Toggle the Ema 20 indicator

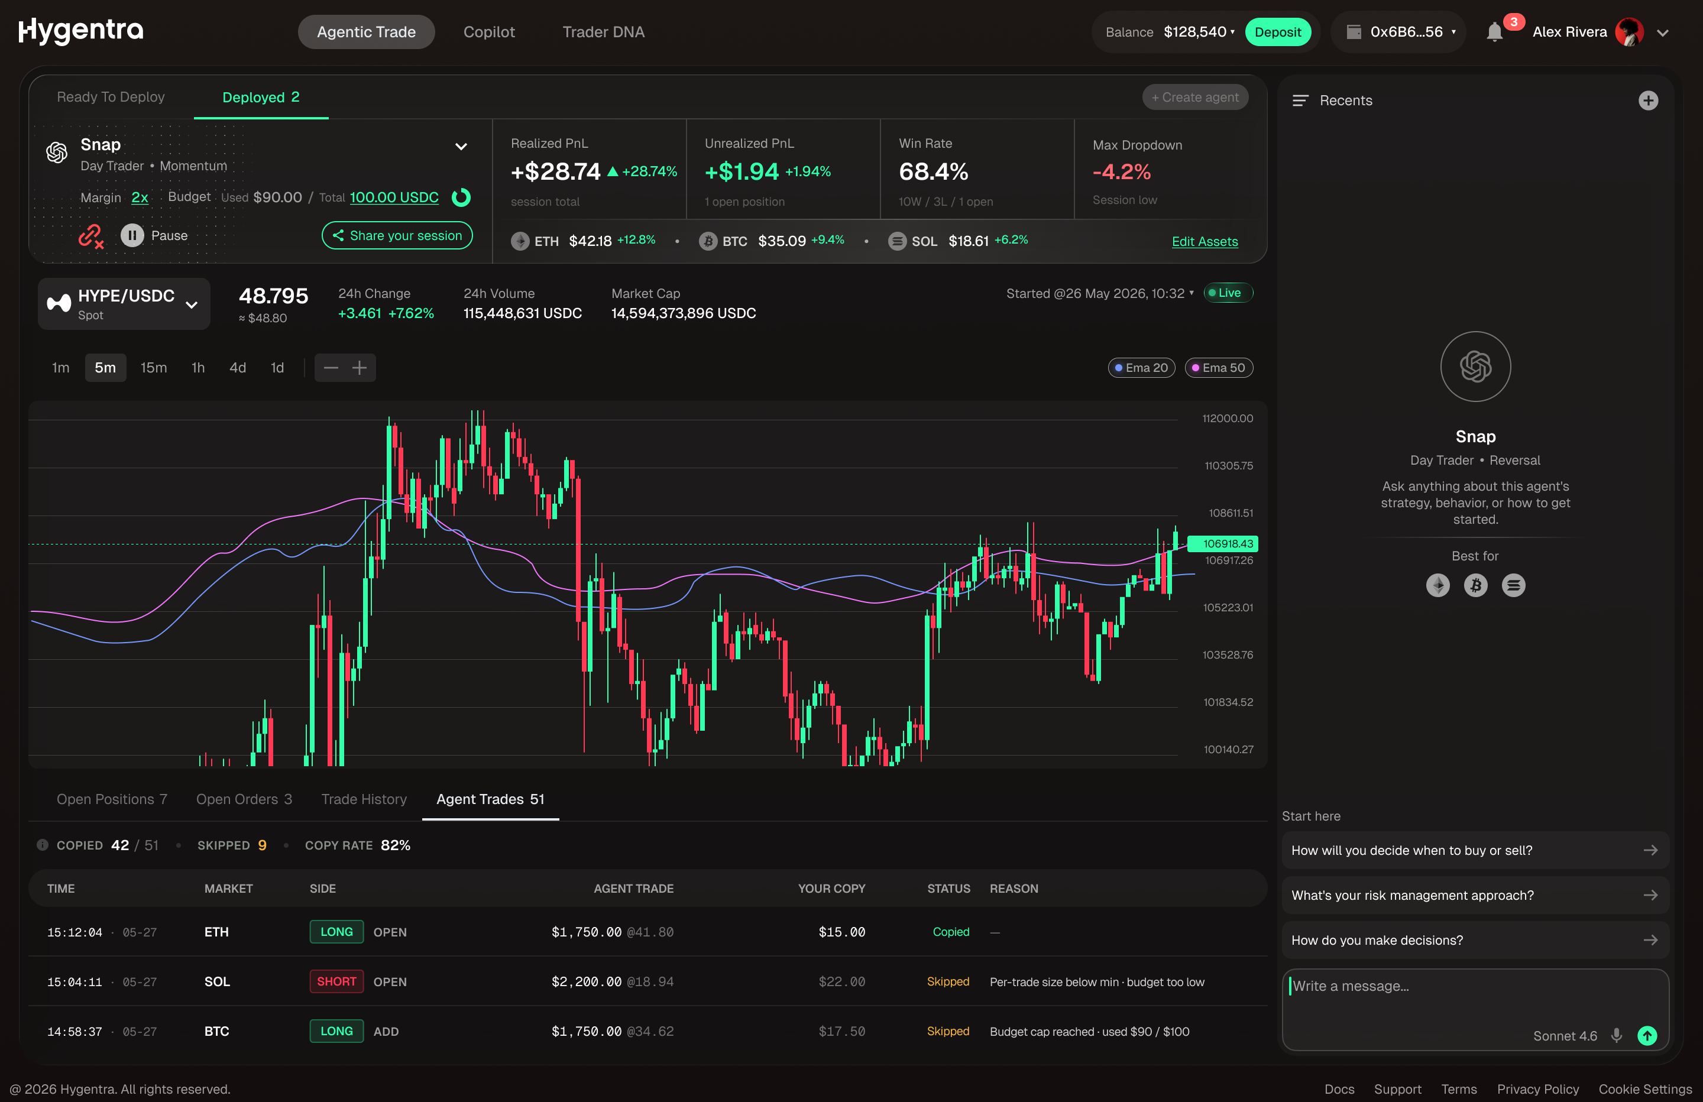(x=1141, y=368)
